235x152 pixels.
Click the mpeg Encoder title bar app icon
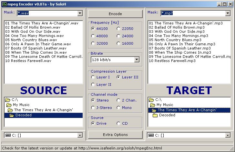5,4
